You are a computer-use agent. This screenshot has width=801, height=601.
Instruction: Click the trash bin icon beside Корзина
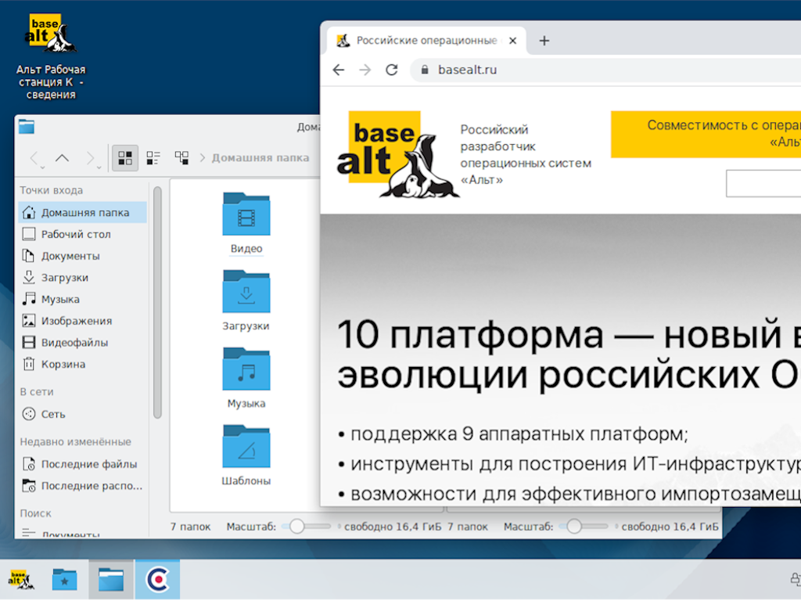pos(29,364)
